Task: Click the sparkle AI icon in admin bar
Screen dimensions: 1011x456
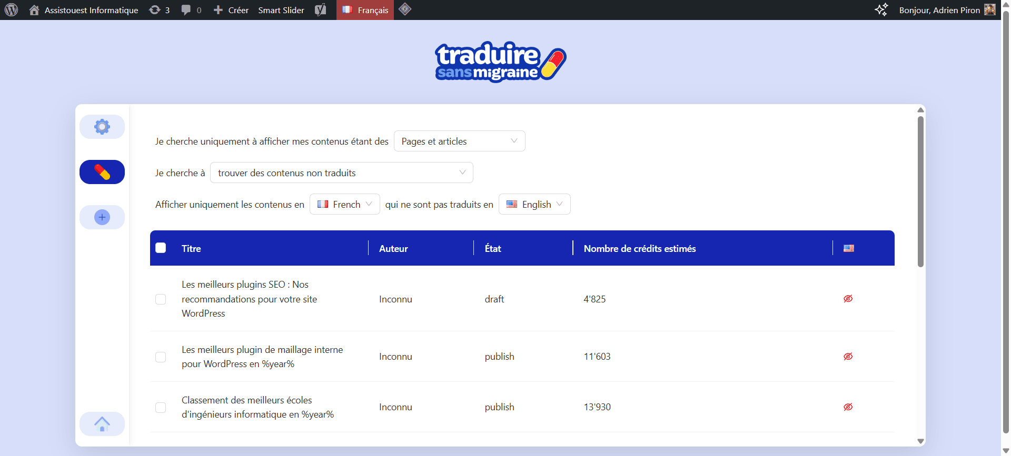Action: 881,10
